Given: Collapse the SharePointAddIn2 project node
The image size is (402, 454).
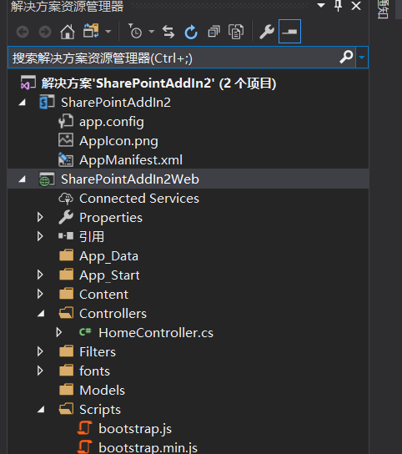Looking at the screenshot, I should pos(23,102).
